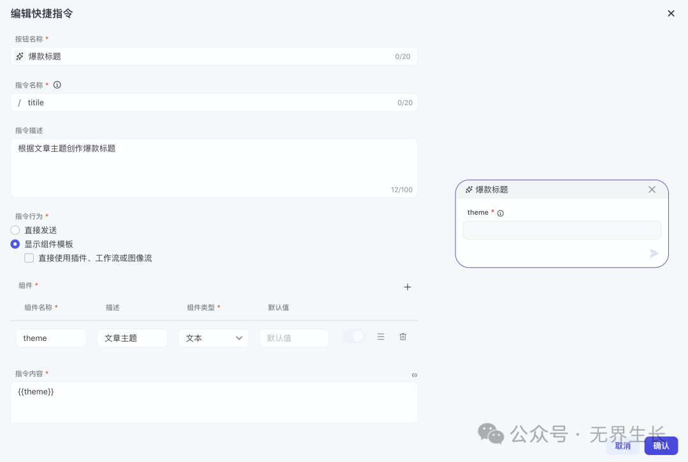688x462 pixels.
Task: Click the info icon beside 指令名称
Action: pos(57,85)
